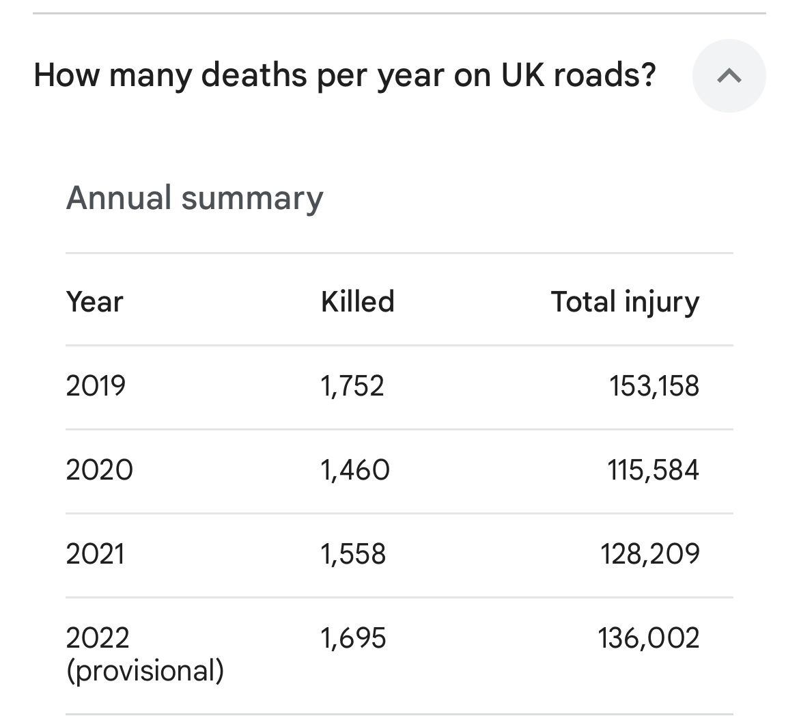The height and width of the screenshot is (716, 799).
Task: Click the 1,558 killed figure
Action: click(353, 553)
